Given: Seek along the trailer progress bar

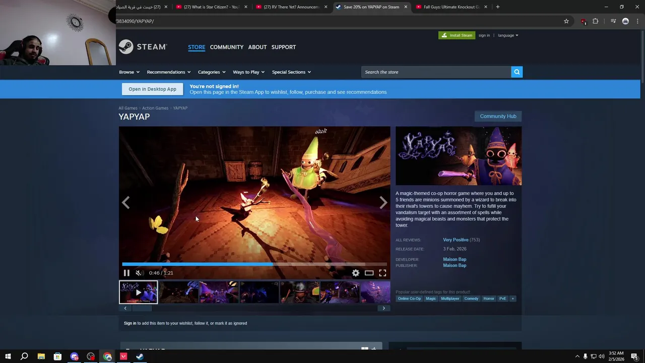Looking at the screenshot, I should click(x=254, y=264).
